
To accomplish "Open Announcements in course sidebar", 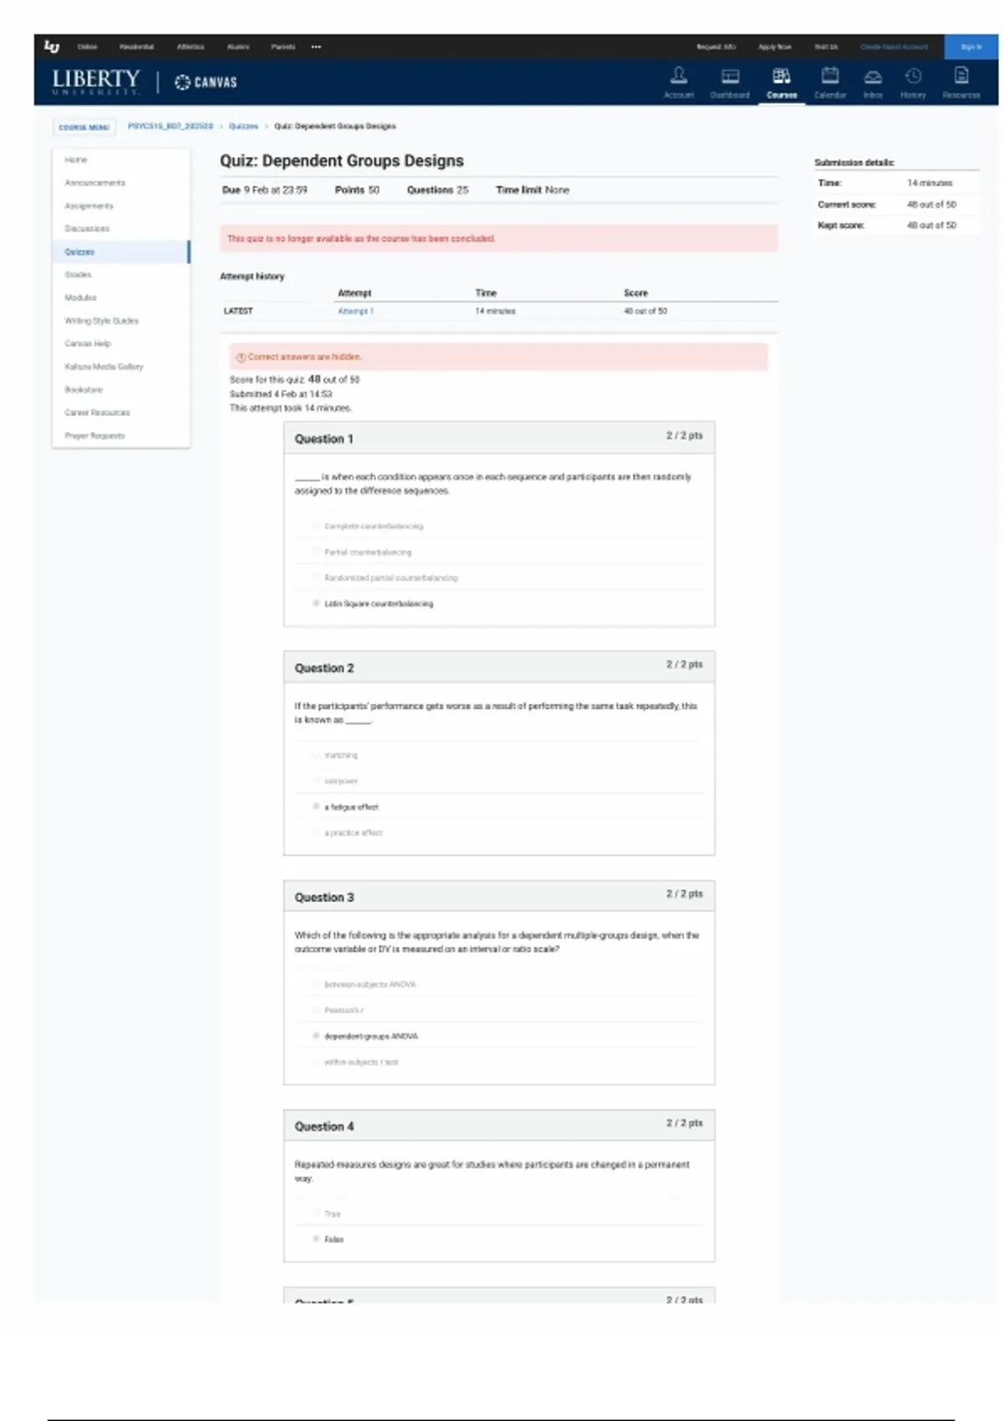I will click(94, 182).
